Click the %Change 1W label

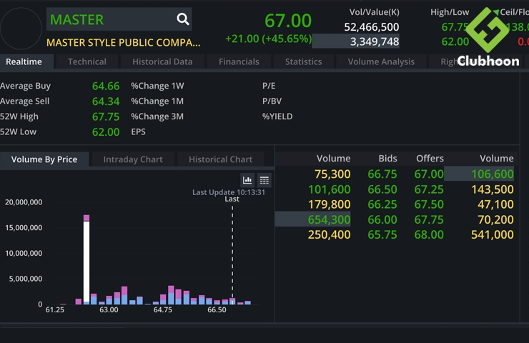157,86
